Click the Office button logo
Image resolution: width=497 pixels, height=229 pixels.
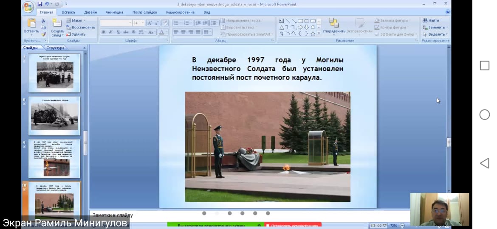point(28,7)
